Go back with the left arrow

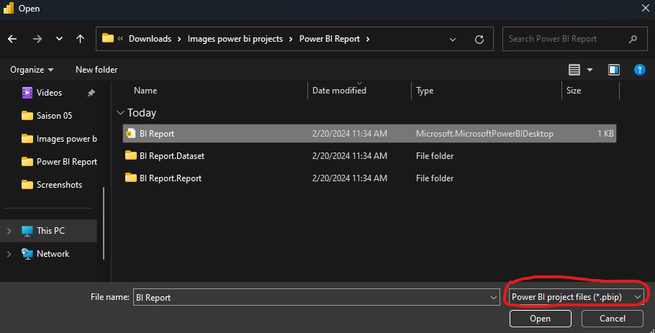pos(12,39)
